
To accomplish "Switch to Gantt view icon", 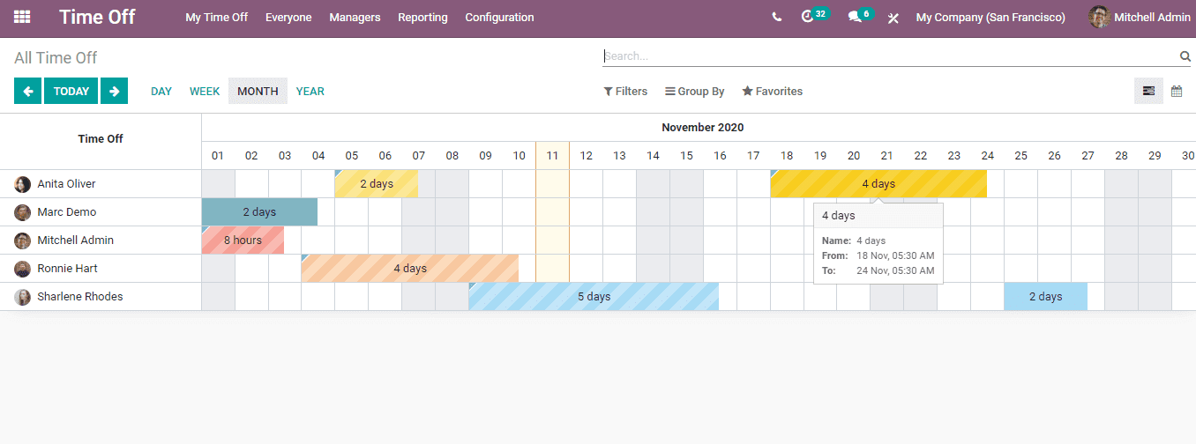I will pyautogui.click(x=1148, y=91).
